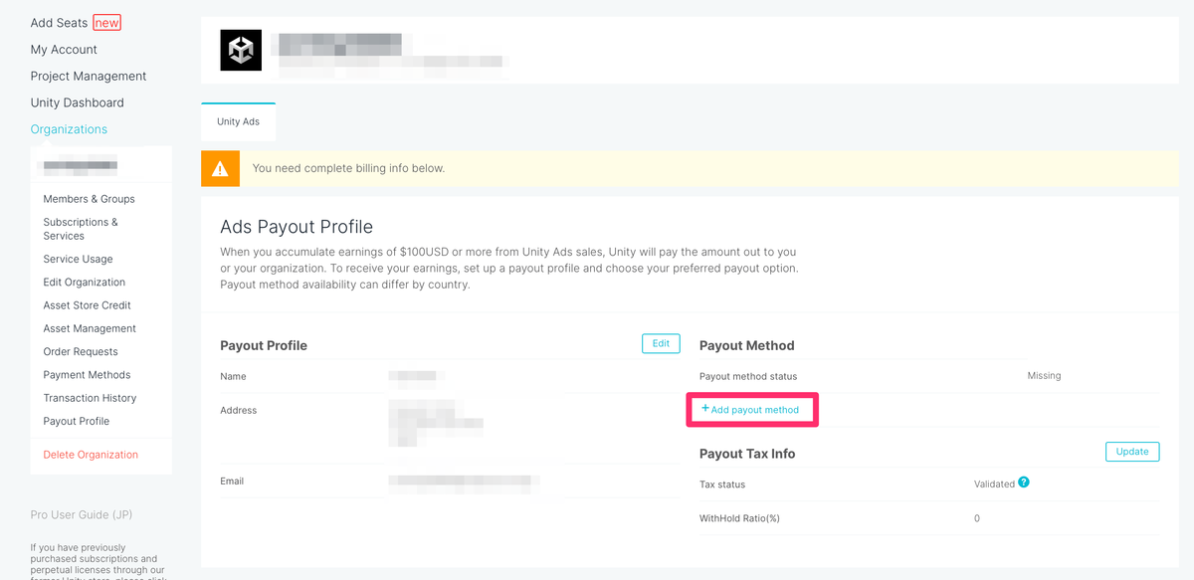
Task: Click the Unity logo organization avatar
Action: point(241,51)
